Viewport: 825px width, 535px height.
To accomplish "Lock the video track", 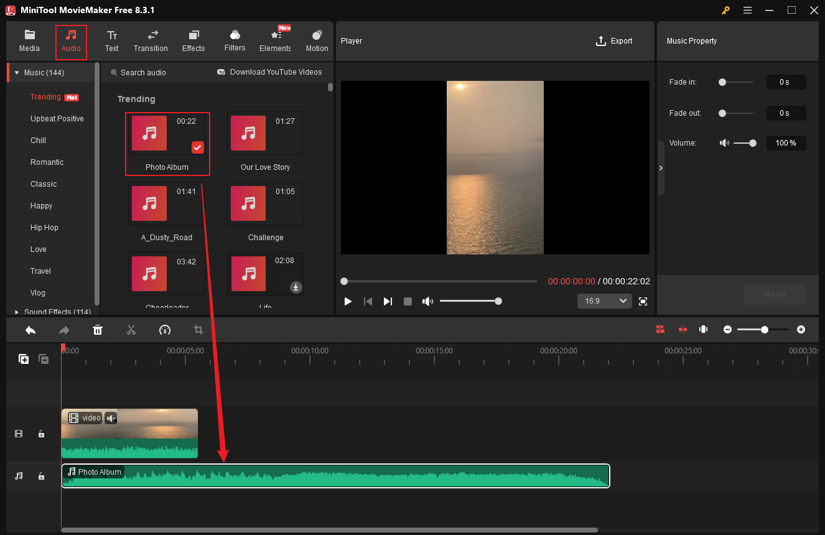I will [x=41, y=434].
